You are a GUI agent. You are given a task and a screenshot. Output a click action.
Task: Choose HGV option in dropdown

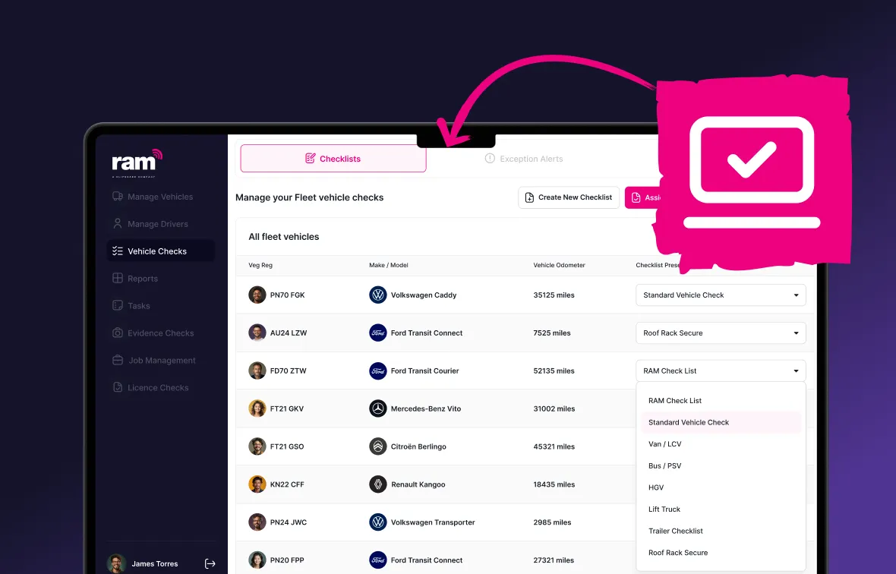pos(721,487)
